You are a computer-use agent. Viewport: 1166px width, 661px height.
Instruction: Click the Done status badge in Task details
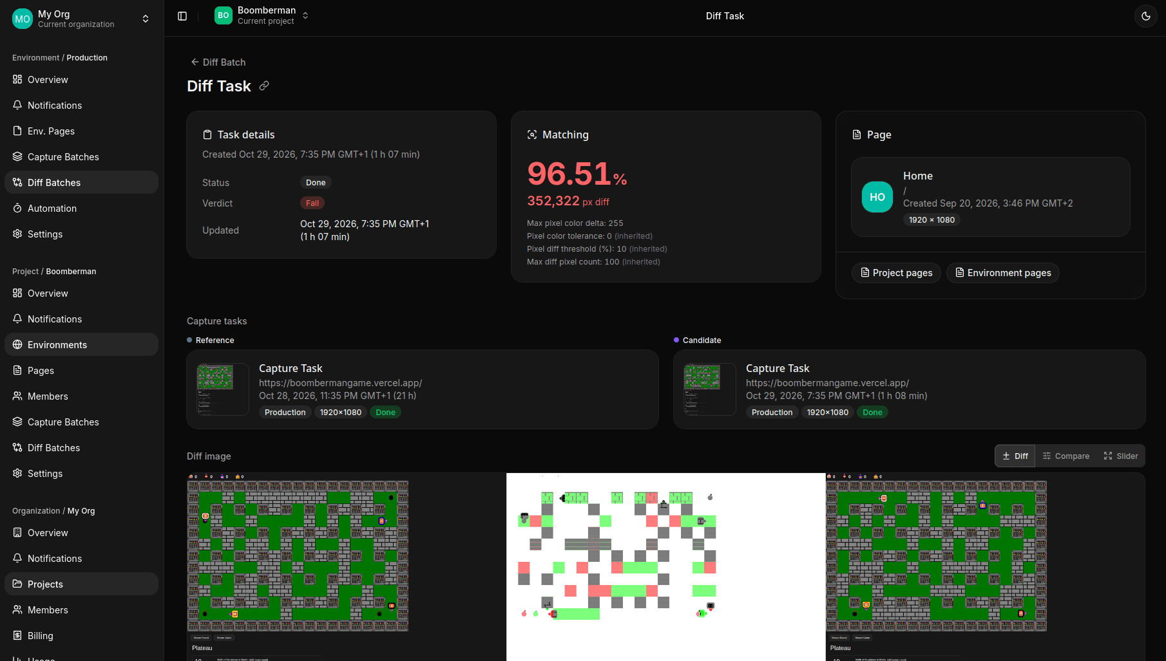pos(316,183)
